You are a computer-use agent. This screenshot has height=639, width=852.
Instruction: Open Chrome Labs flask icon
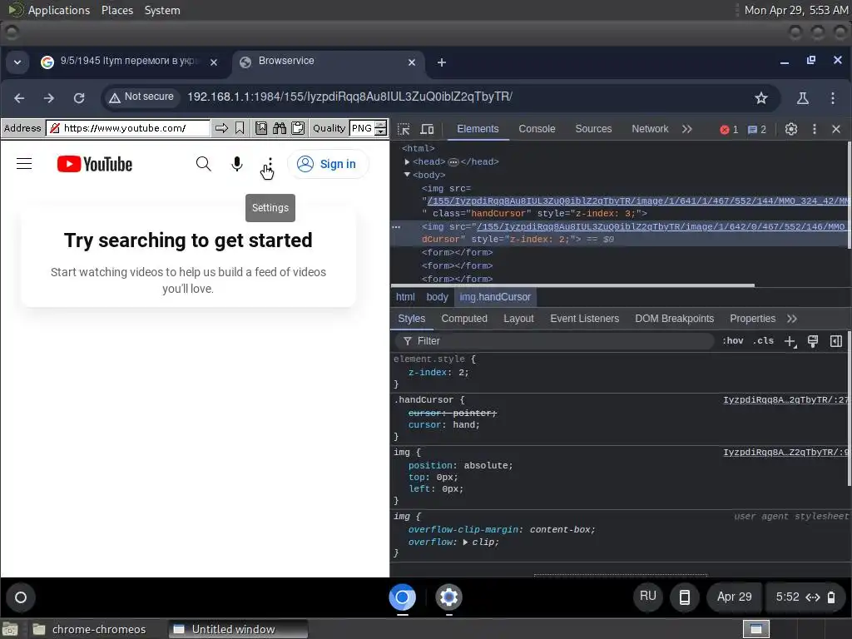(803, 98)
